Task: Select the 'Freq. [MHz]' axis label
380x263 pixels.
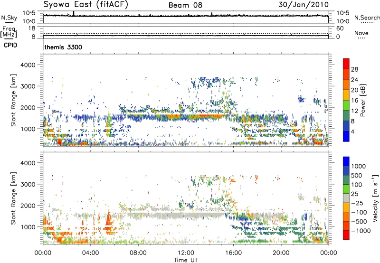Action: point(9,32)
